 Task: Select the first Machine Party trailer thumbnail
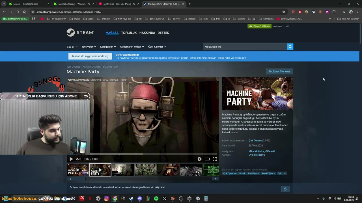[78, 170]
